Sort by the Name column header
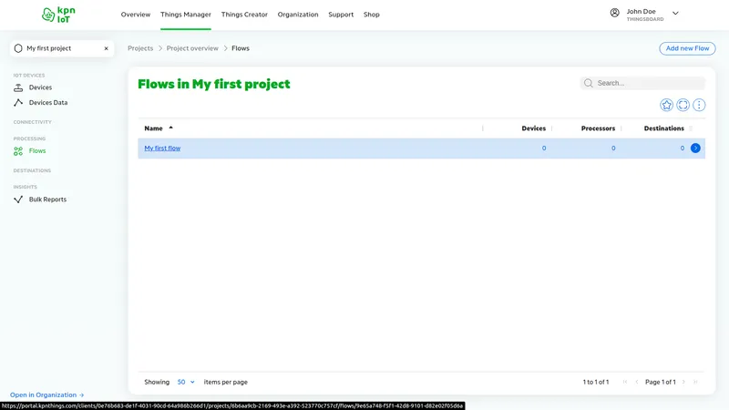The image size is (729, 410). 153,128
